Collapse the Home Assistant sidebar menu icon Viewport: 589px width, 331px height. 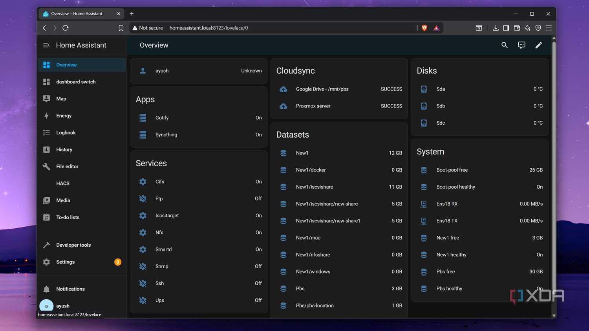click(x=46, y=45)
